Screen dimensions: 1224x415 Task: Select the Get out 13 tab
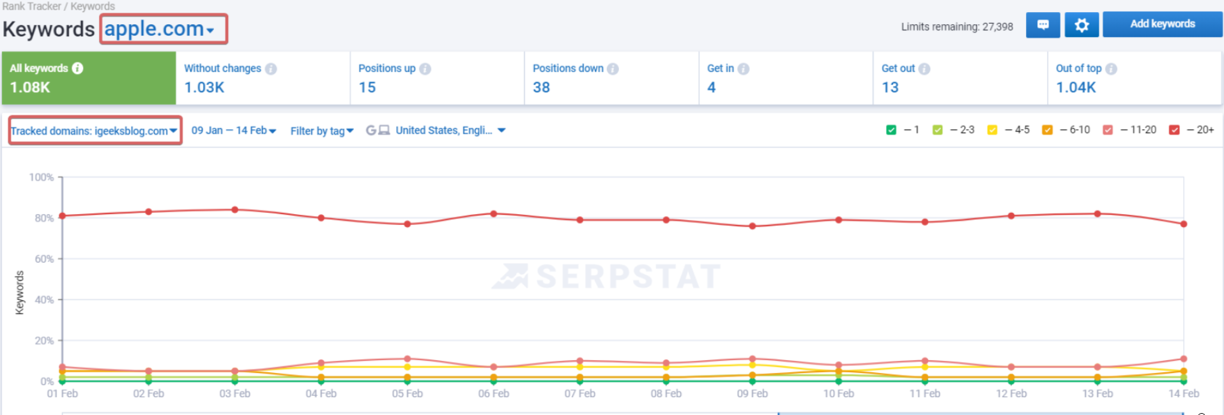961,78
